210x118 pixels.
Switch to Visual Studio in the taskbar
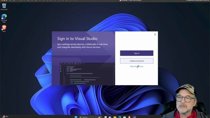click(134, 117)
